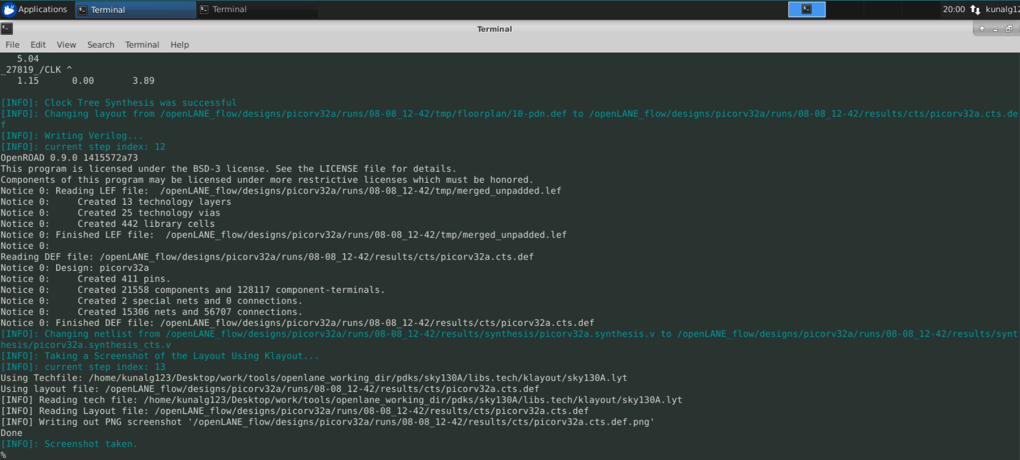Click 'Created 21558 components' line
This screenshot has width=1020, height=460.
pos(193,290)
